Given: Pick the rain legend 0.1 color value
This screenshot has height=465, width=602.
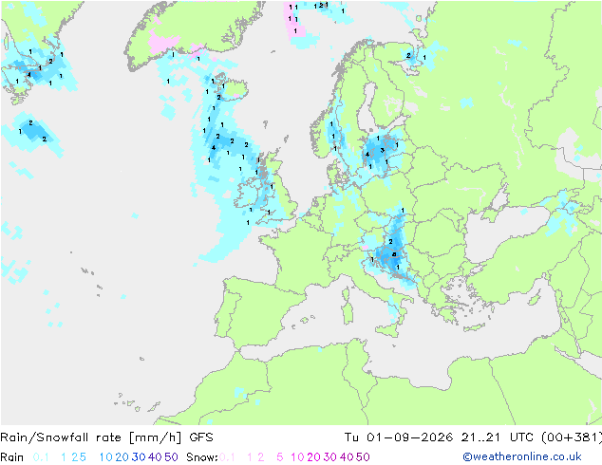Looking at the screenshot, I should pyautogui.click(x=41, y=457).
